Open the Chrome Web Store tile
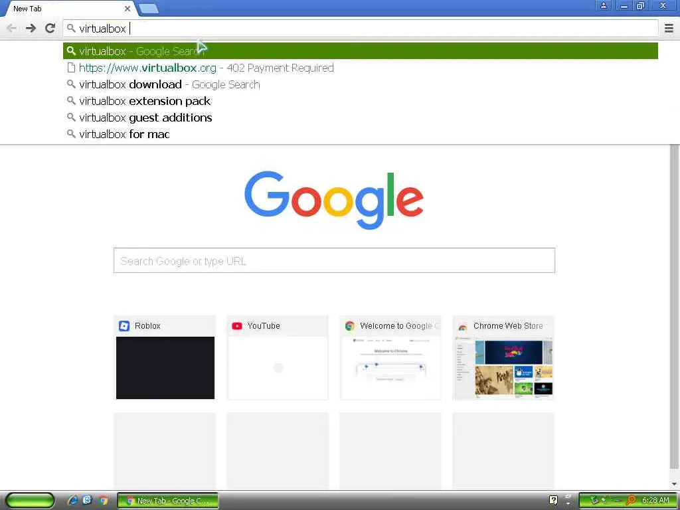The image size is (680, 510). coord(503,358)
